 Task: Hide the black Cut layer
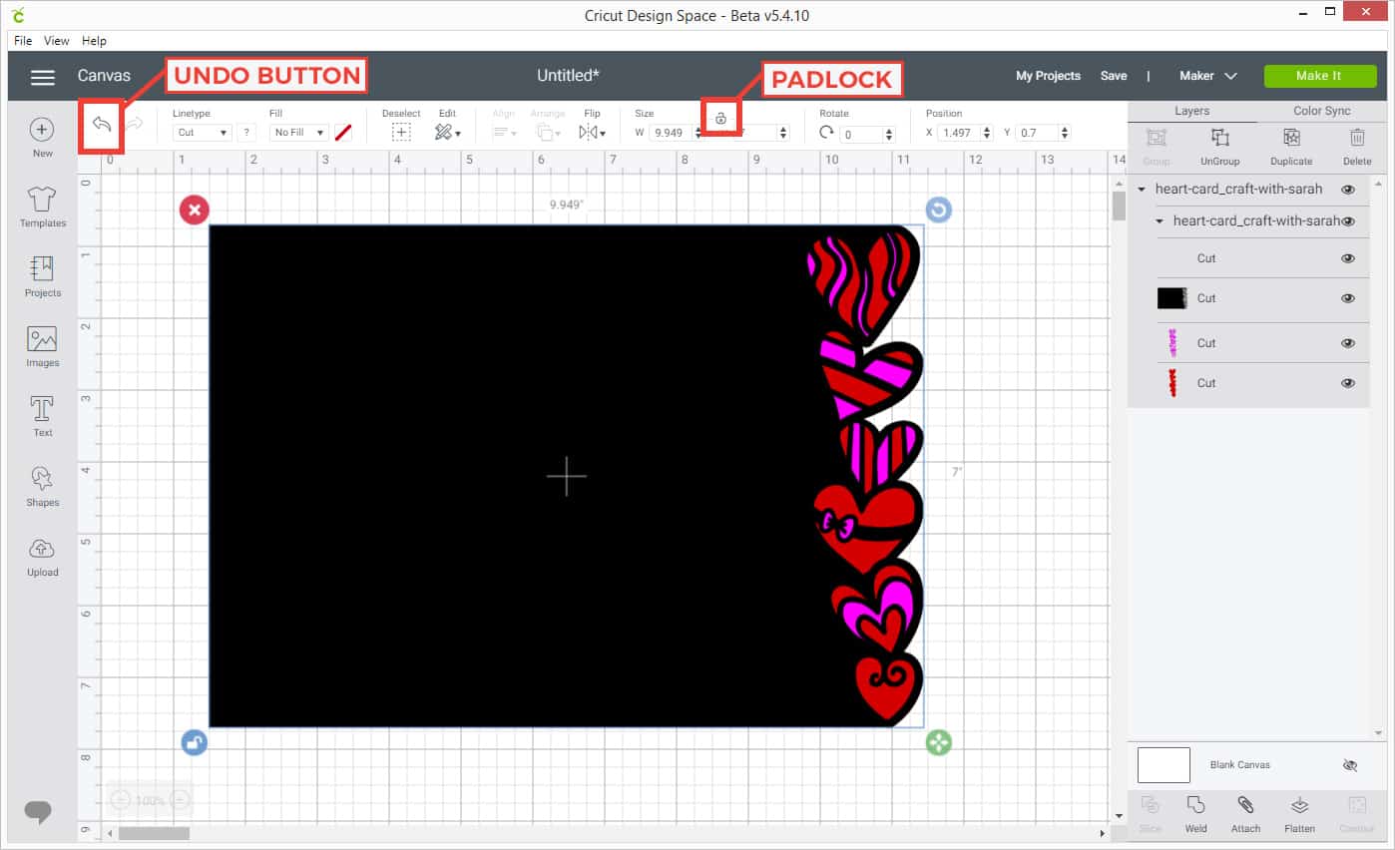1348,298
